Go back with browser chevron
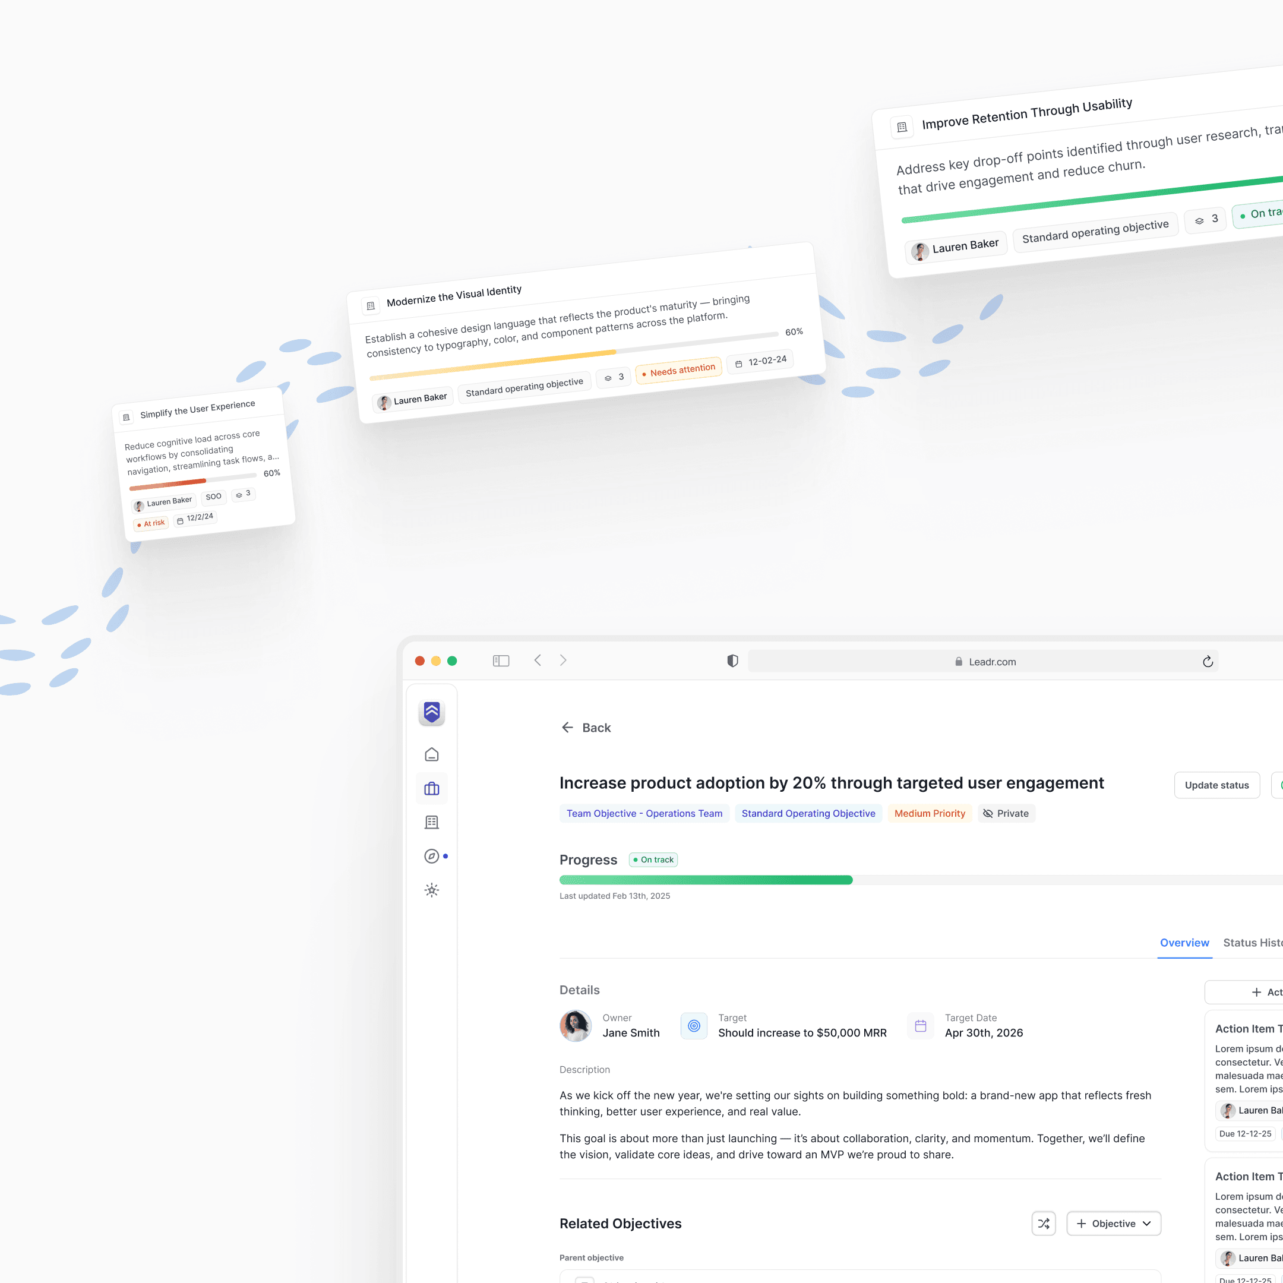 pos(538,660)
